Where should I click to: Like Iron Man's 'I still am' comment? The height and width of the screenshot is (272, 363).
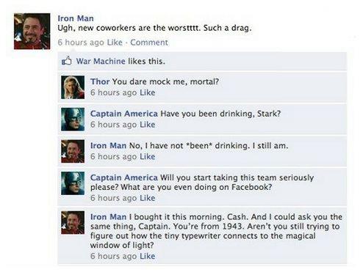(148, 156)
